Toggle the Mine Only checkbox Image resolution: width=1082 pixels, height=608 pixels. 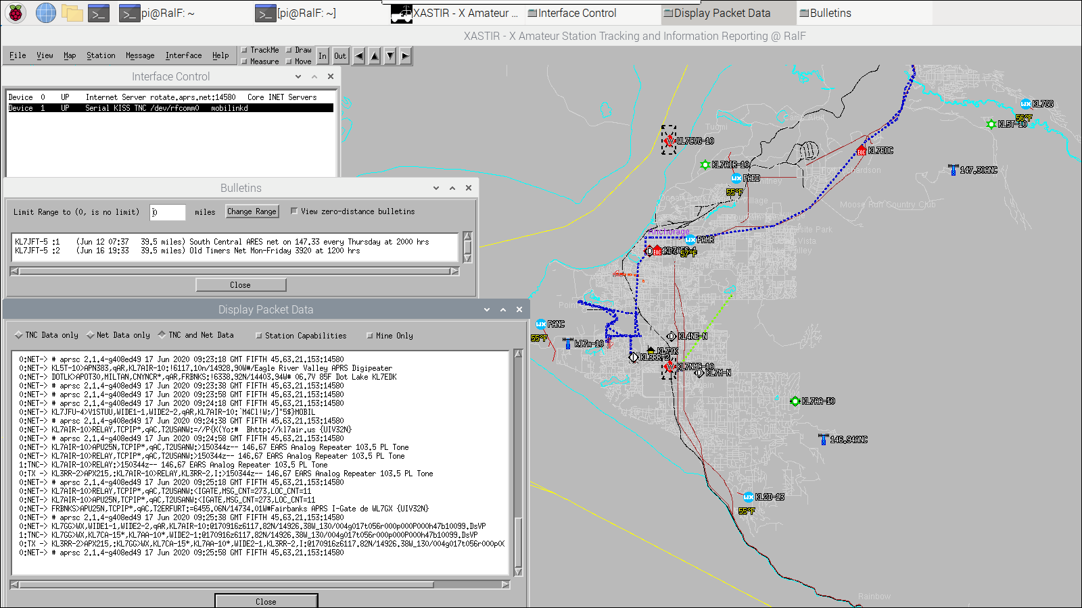click(370, 336)
